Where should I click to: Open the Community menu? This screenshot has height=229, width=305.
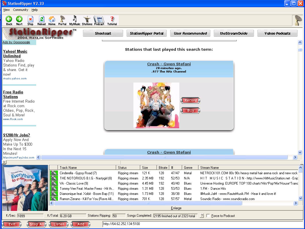point(21,10)
